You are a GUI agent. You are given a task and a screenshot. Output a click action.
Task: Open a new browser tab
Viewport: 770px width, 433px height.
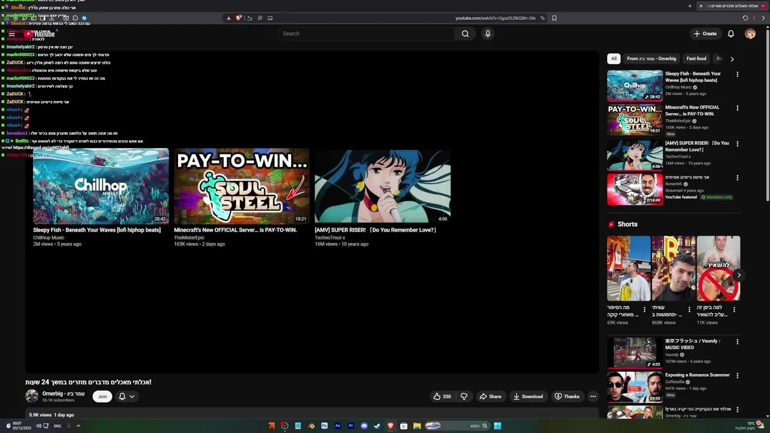click(690, 6)
